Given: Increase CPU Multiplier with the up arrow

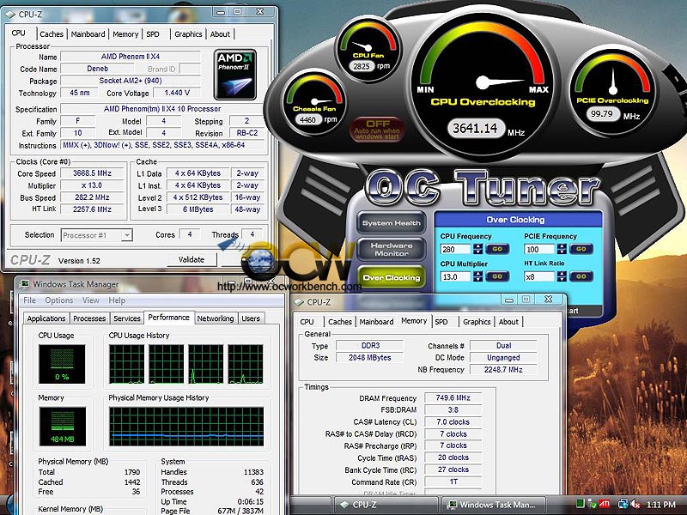Looking at the screenshot, I should tap(478, 274).
